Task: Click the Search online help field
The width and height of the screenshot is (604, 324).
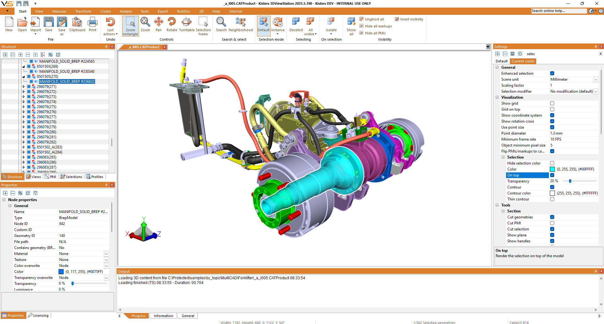Action: point(559,11)
